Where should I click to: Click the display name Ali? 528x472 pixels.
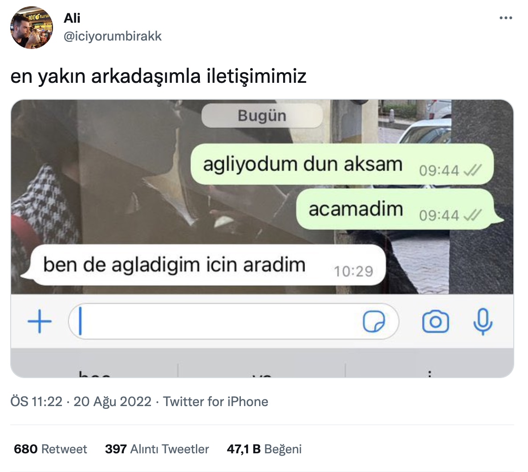tap(72, 18)
